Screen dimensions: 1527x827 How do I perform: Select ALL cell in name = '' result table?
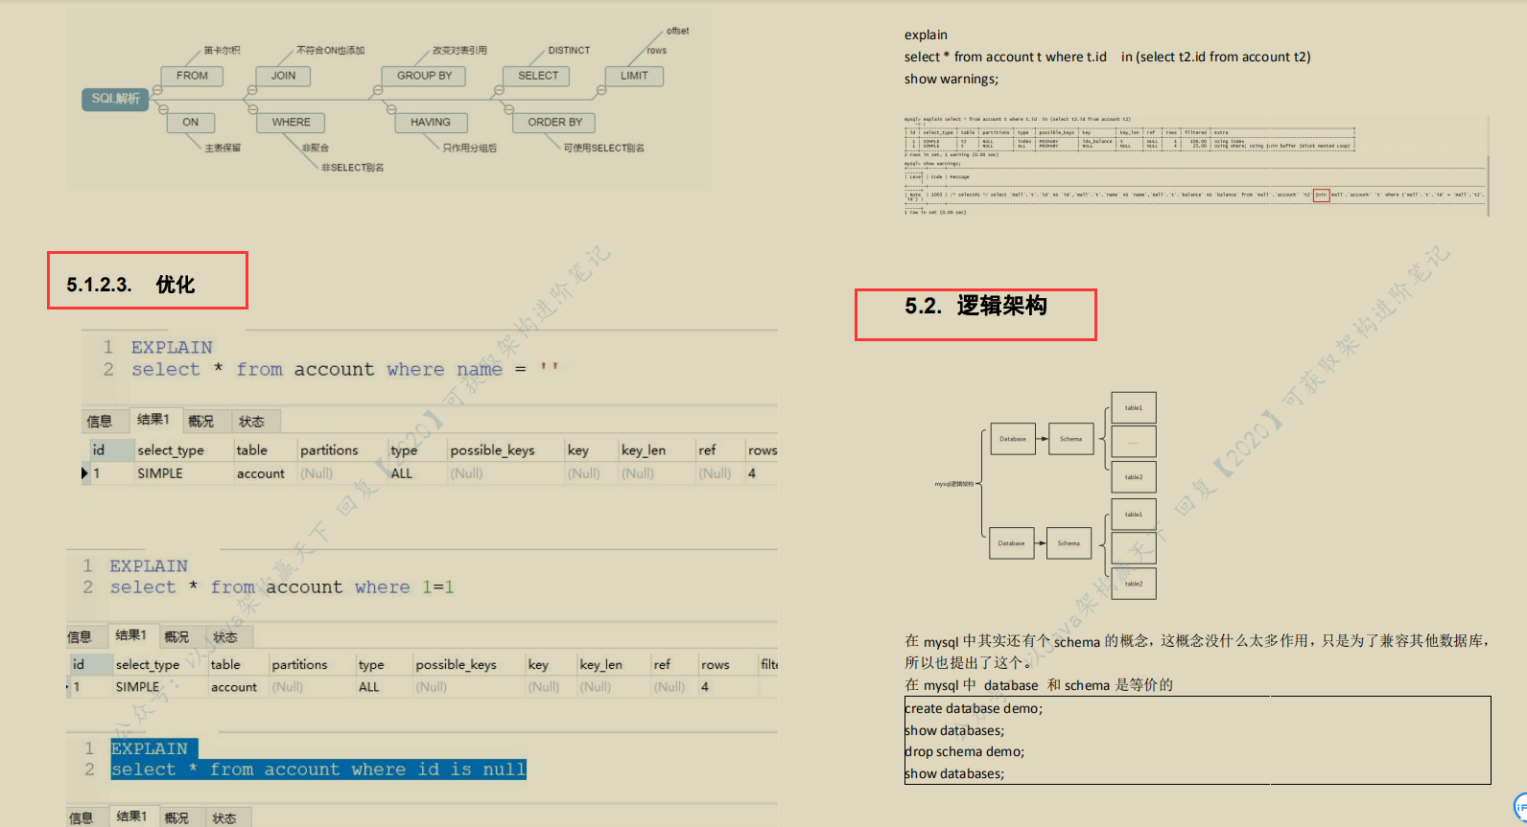point(402,473)
